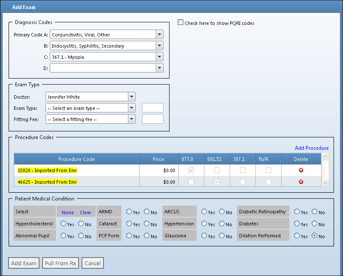Toggle 091.52 checkbox for procedure 15820
The width and height of the screenshot is (343, 276).
point(217,170)
